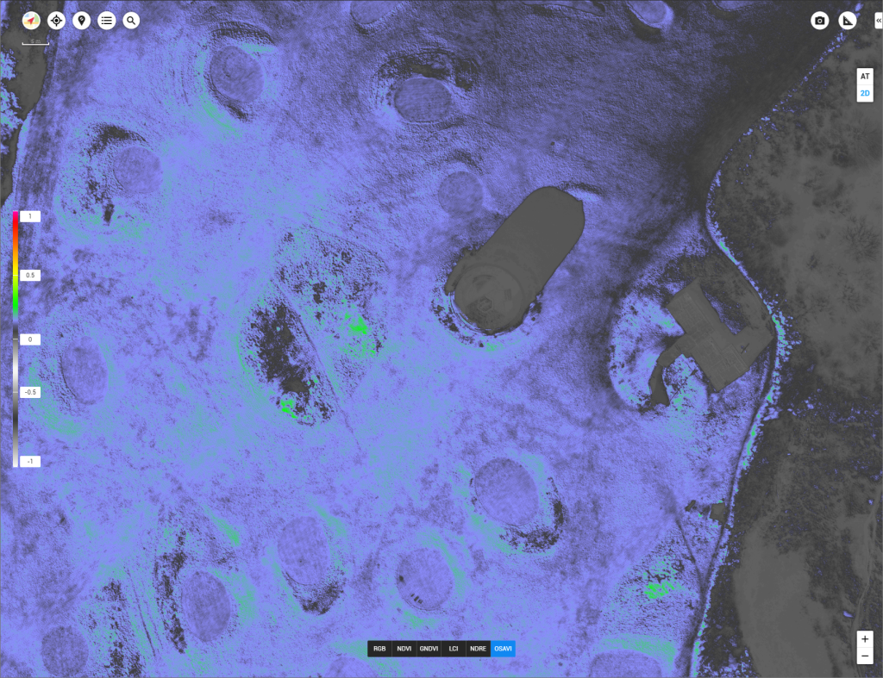Viewport: 883px width, 678px height.
Task: Open the measurement ruler triangle tool
Action: [x=848, y=21]
